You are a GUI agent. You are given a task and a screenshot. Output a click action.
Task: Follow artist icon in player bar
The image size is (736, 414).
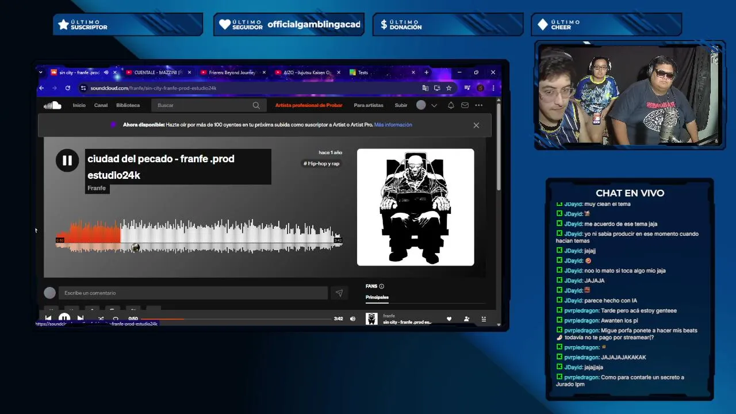466,319
